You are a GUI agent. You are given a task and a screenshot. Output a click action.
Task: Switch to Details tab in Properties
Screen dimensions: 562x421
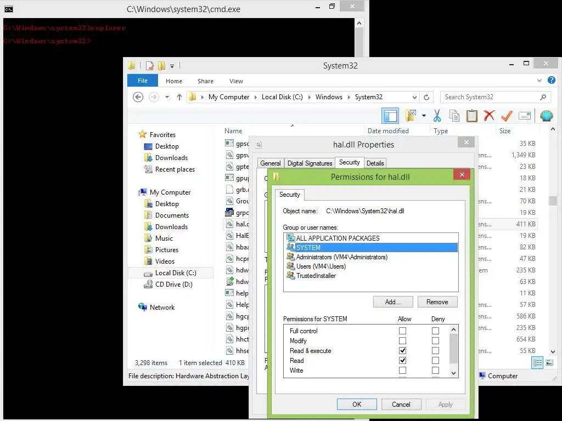pyautogui.click(x=375, y=163)
